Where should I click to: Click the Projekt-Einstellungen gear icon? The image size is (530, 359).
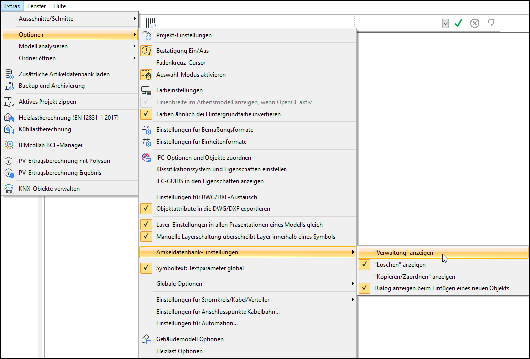pos(146,35)
